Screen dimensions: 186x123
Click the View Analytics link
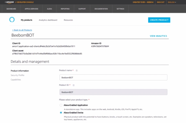pyautogui.click(x=158, y=36)
